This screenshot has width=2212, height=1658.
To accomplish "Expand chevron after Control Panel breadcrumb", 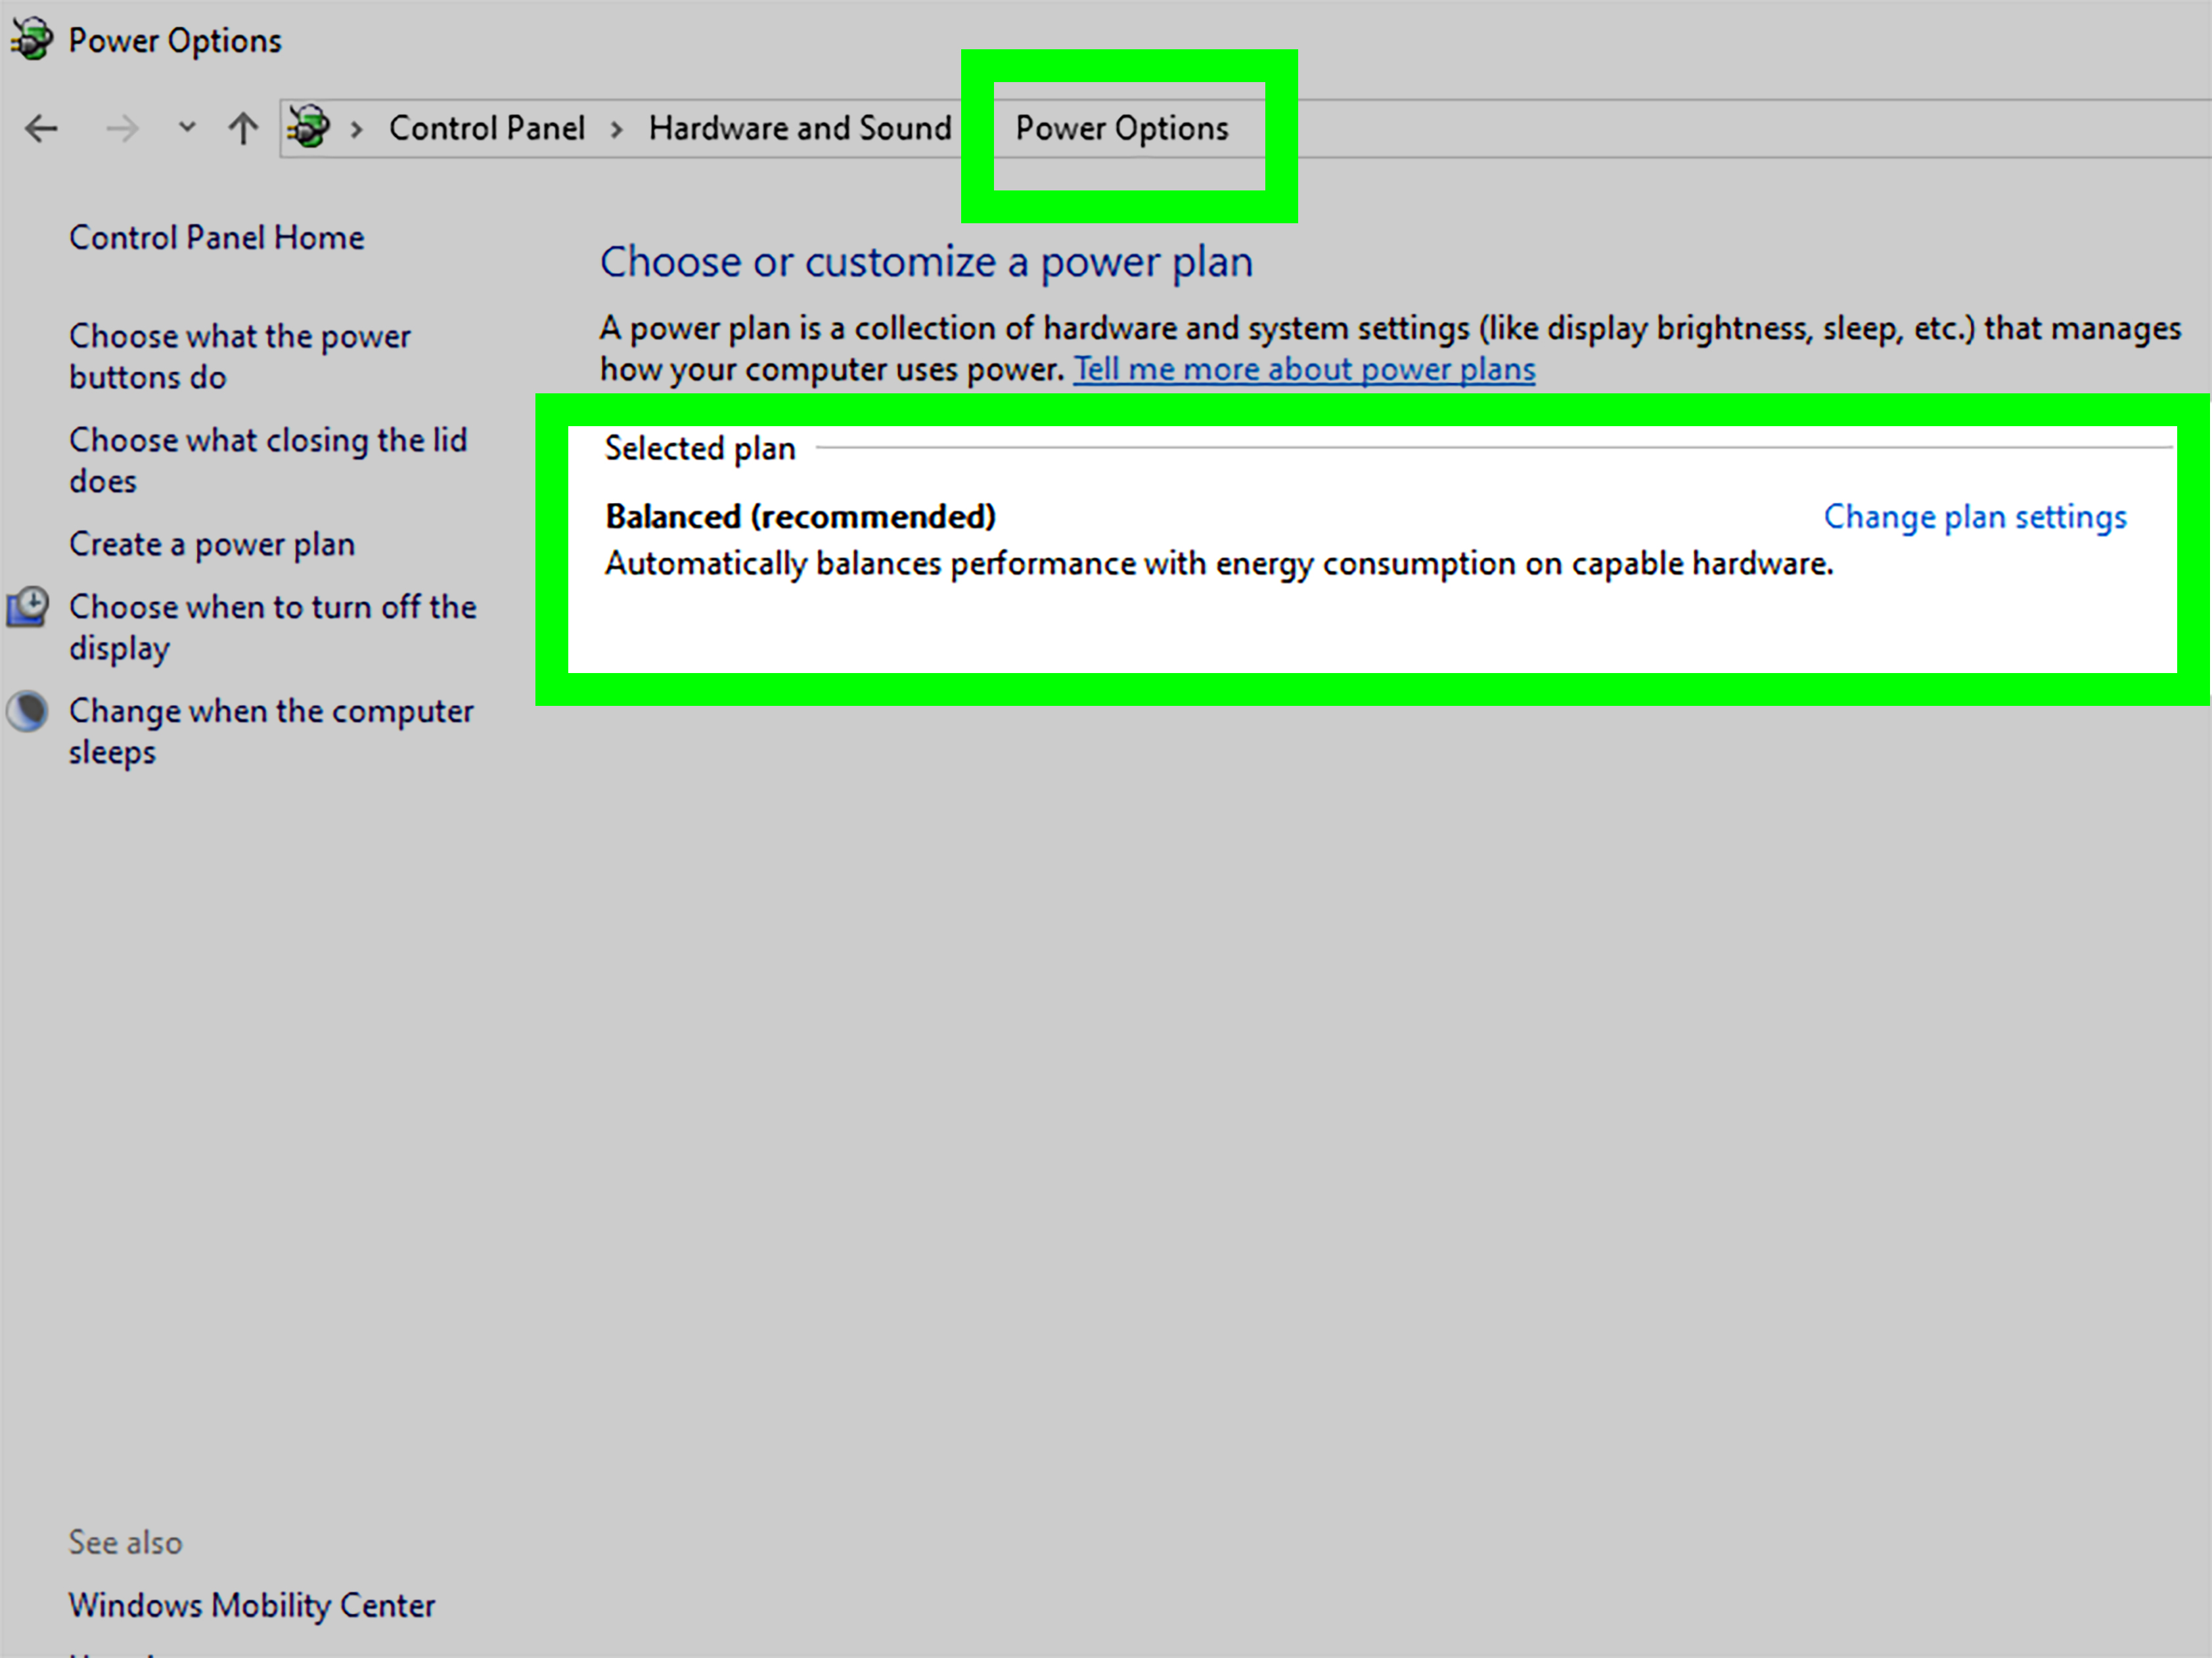I will (x=617, y=129).
